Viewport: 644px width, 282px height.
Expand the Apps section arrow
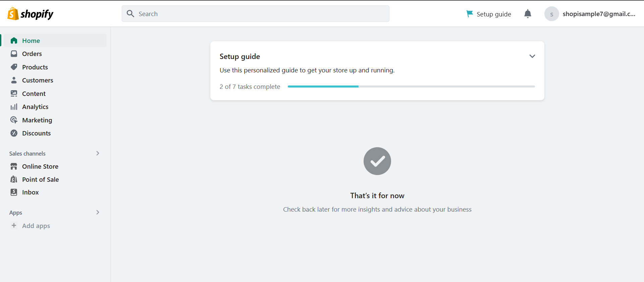pos(98,212)
